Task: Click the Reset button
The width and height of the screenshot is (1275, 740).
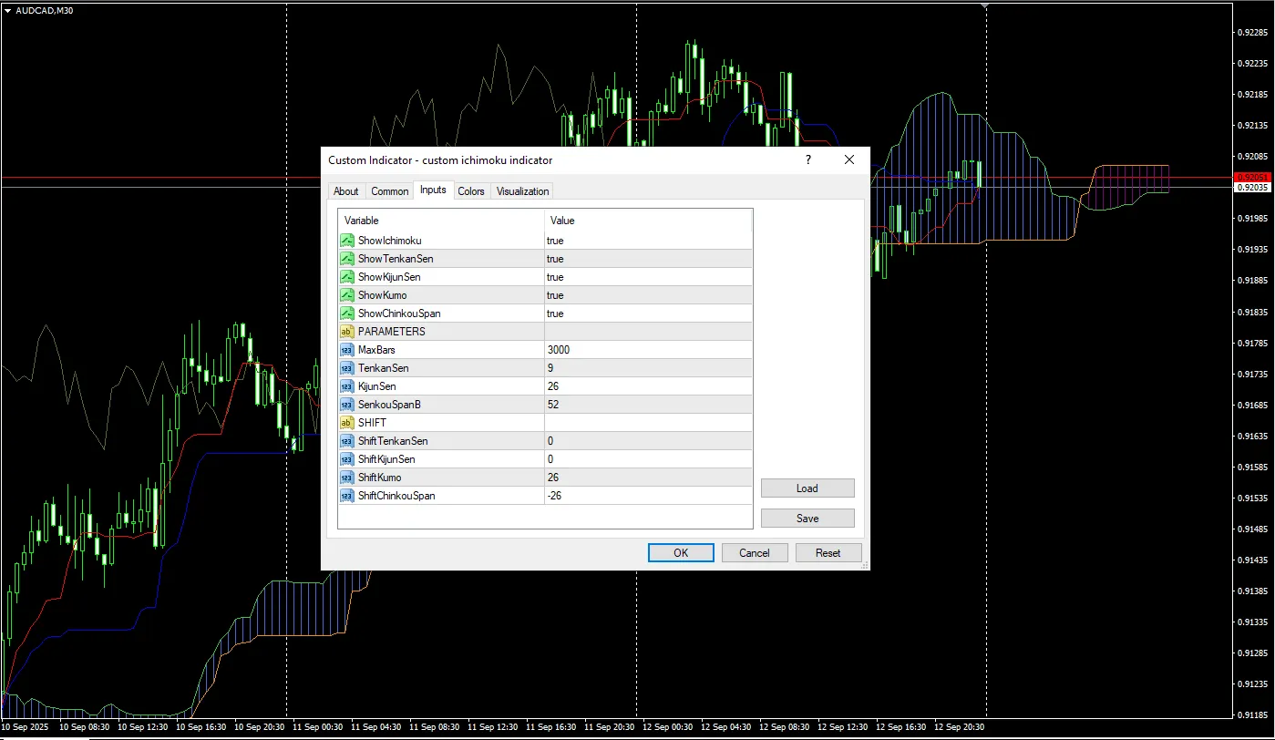Action: tap(828, 552)
